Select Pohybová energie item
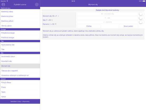146x110 pixels. coord(20,33)
